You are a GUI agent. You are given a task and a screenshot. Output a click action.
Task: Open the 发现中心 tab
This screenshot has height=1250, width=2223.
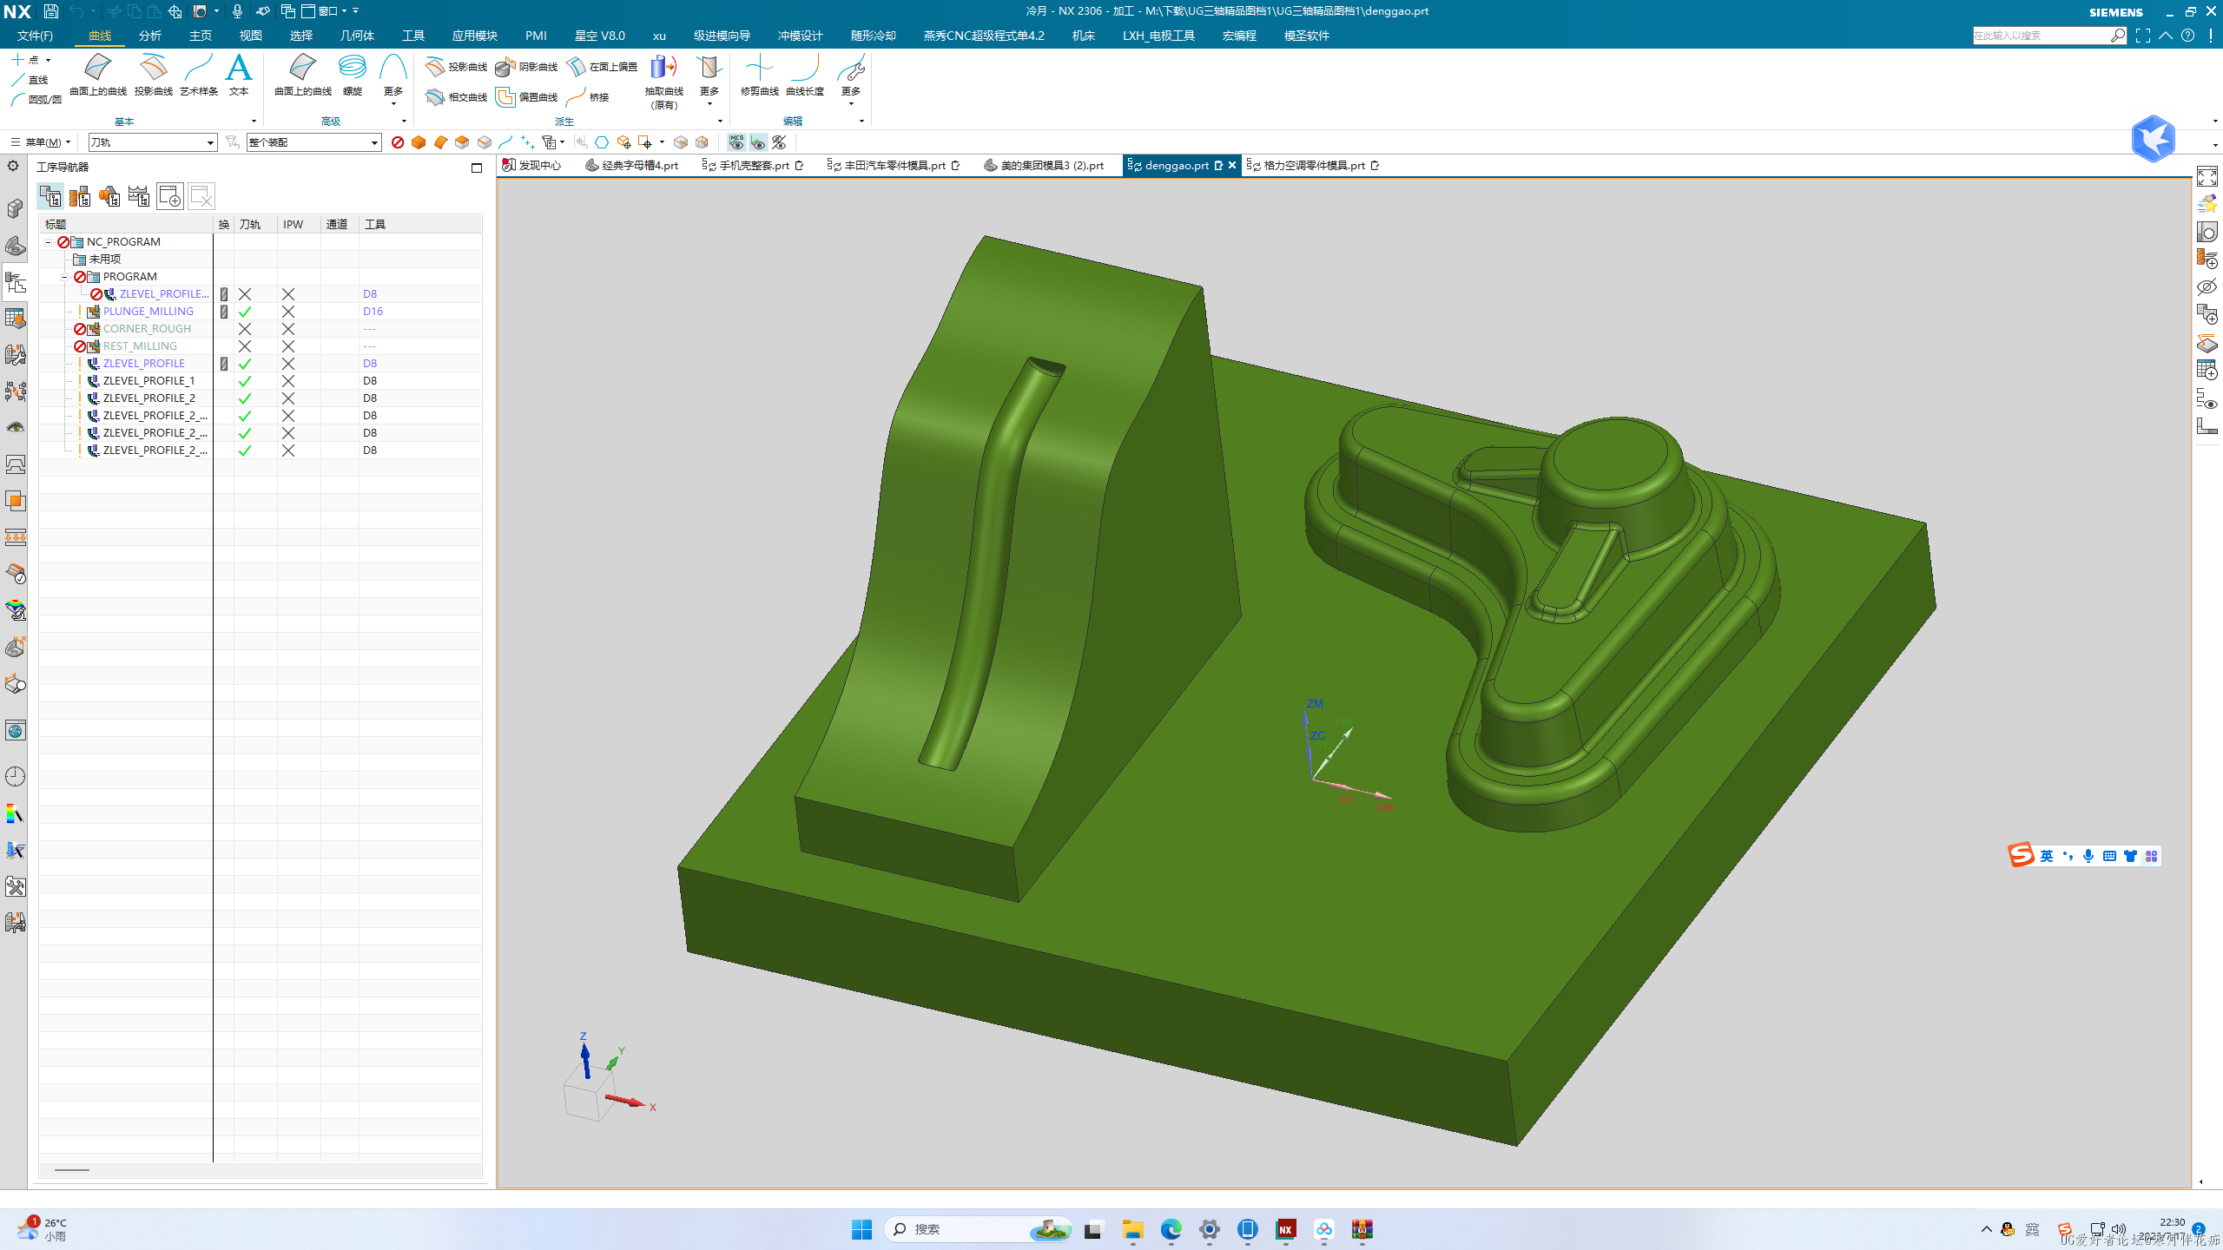532,166
